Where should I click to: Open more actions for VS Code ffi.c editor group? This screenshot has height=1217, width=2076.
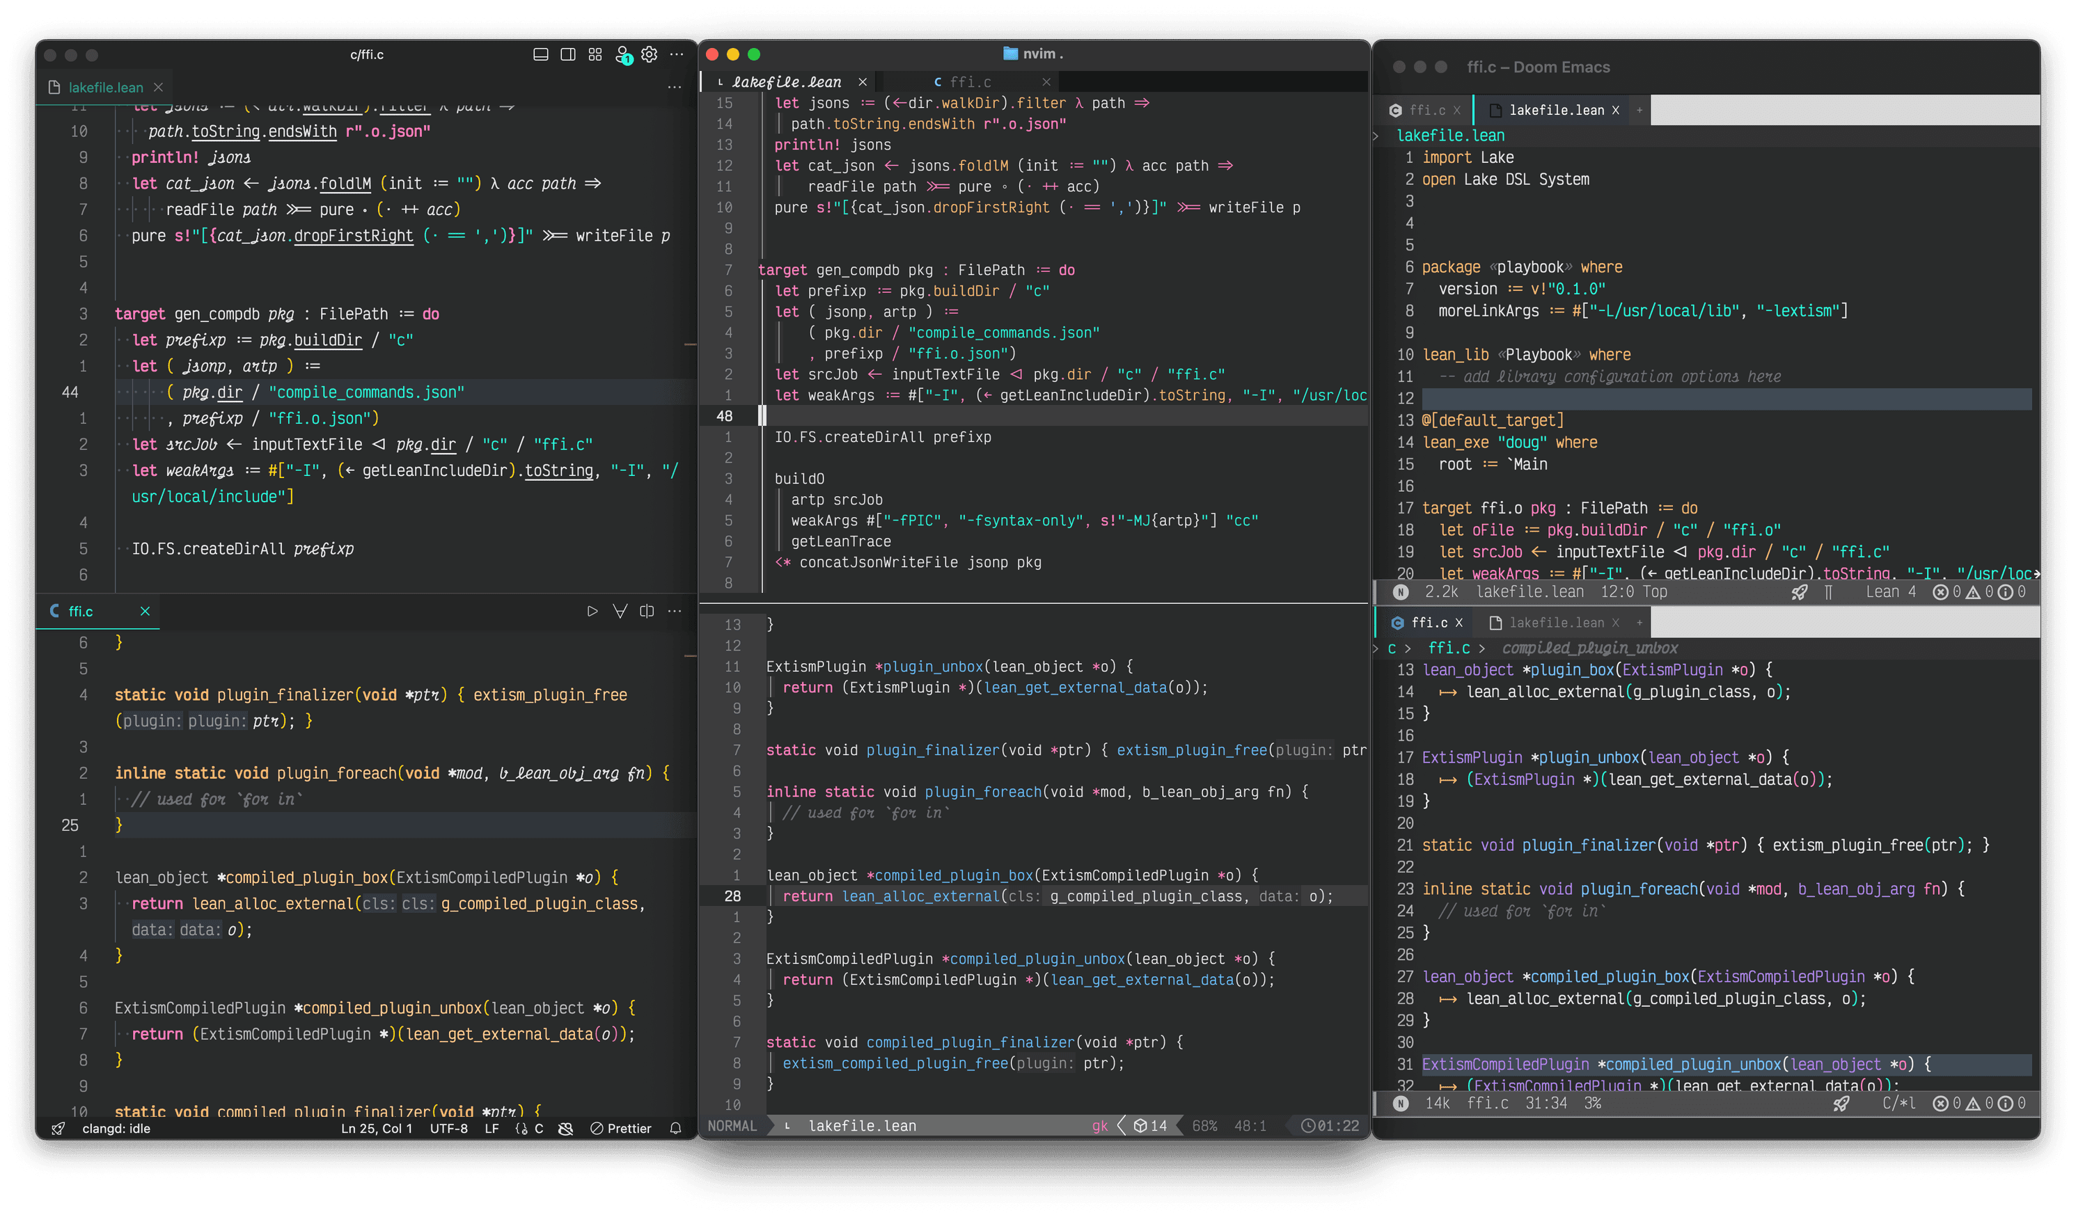click(x=674, y=611)
